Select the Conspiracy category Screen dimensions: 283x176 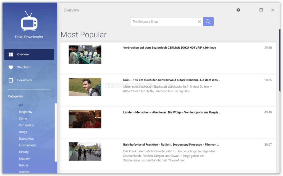[26, 125]
